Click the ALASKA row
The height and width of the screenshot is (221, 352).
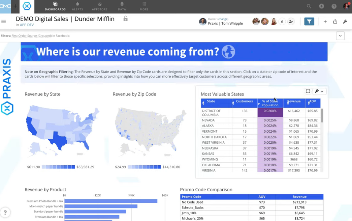261,126
